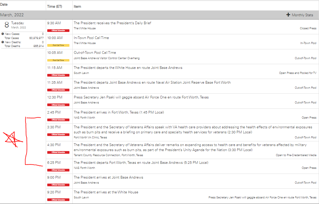This screenshot has width=319, height=204.
Task: Click the Closed Press label
Action: click(308, 28)
